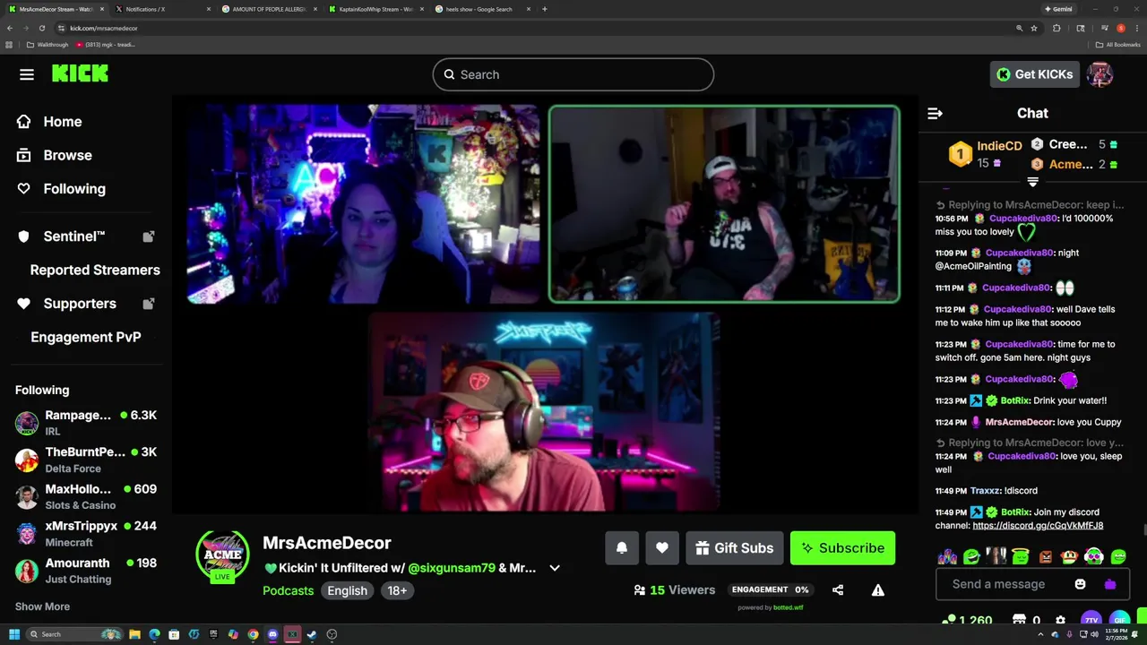The image size is (1147, 645).
Task: Click the Engagement 0% badge
Action: pyautogui.click(x=772, y=589)
